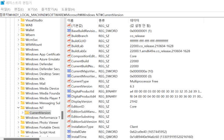Select the EditionSubManu... value name
This screenshot has height=140, width=224.
click(84, 112)
